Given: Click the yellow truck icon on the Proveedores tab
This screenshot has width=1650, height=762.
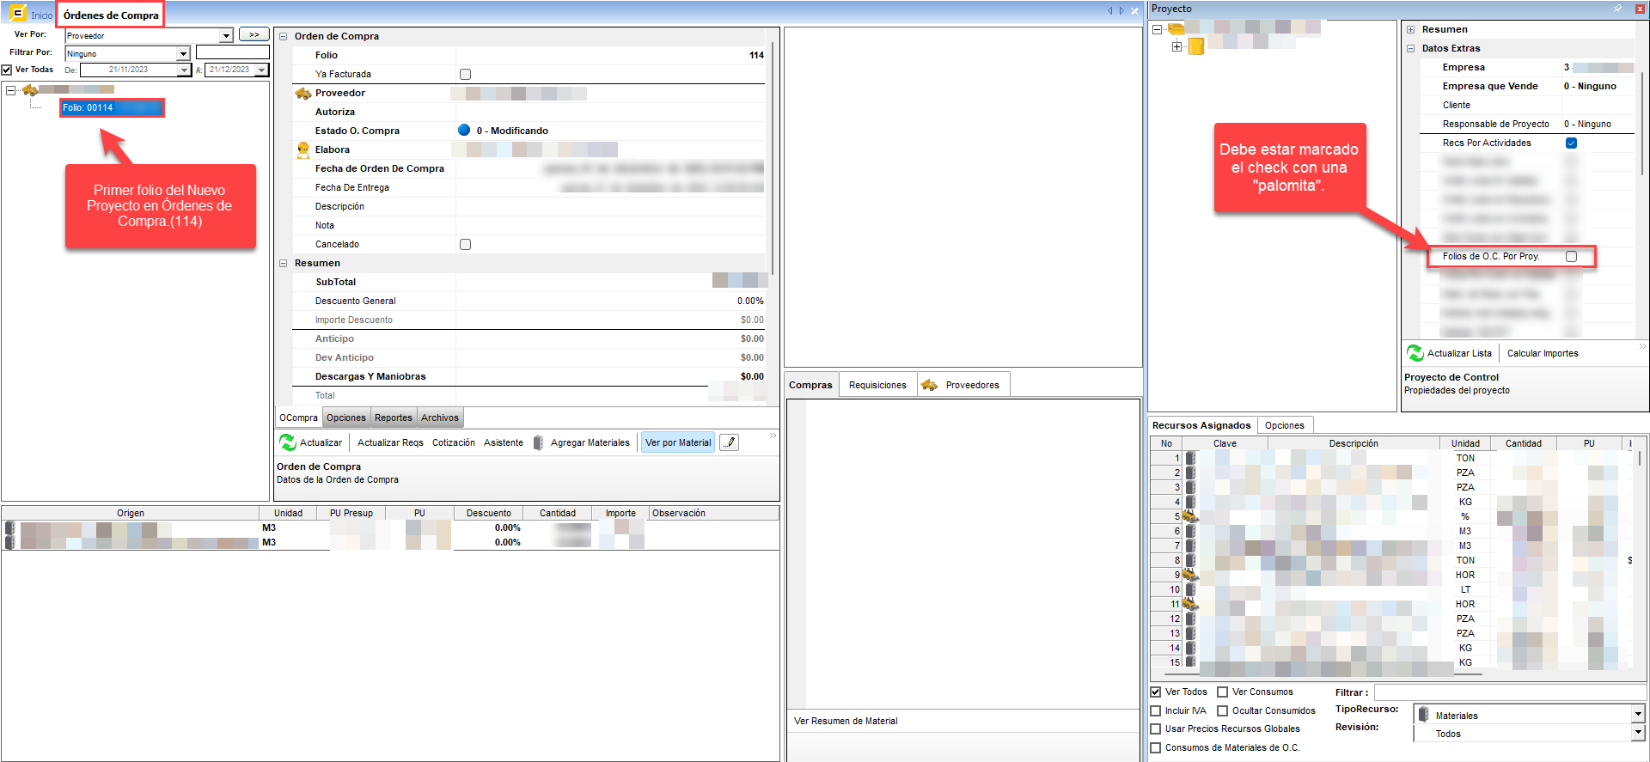Looking at the screenshot, I should [x=929, y=385].
